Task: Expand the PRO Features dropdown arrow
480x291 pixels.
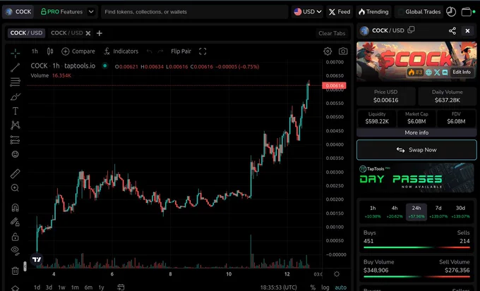Action: click(91, 11)
